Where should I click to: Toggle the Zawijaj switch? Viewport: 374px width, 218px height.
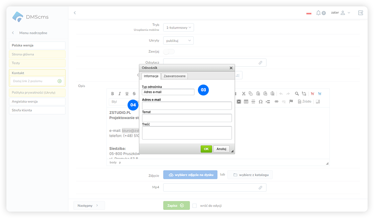tap(169, 51)
